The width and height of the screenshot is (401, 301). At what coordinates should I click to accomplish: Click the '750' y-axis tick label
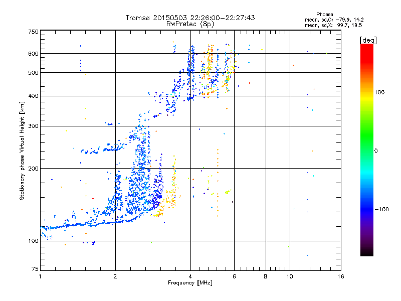click(33, 32)
